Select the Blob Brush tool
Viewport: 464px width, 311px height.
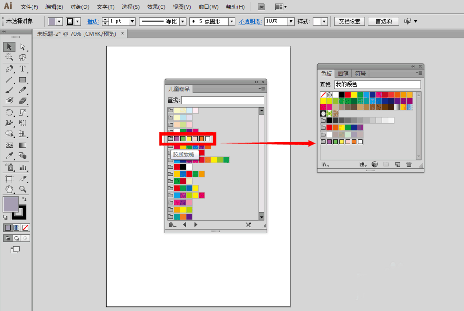[x=9, y=101]
